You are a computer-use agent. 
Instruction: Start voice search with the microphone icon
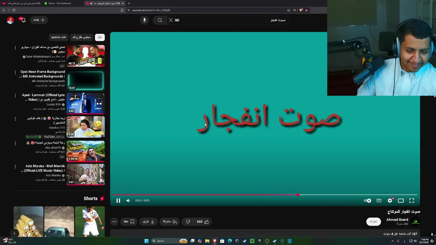[x=144, y=20]
